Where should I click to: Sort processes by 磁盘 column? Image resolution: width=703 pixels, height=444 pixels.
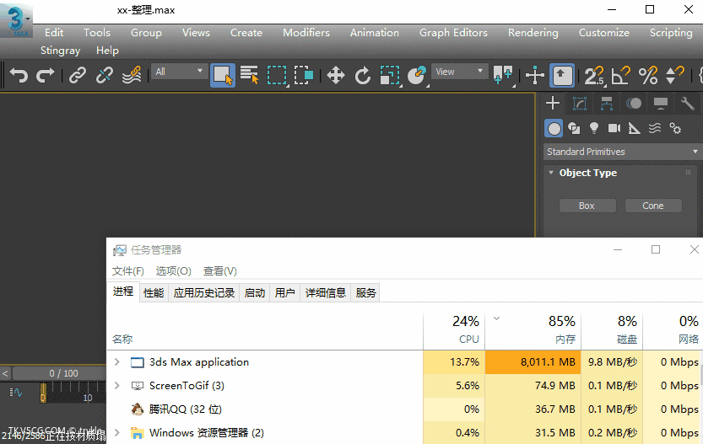(x=612, y=330)
